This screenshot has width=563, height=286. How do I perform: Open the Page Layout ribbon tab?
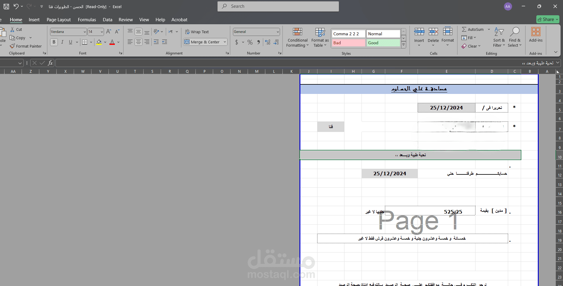(59, 20)
